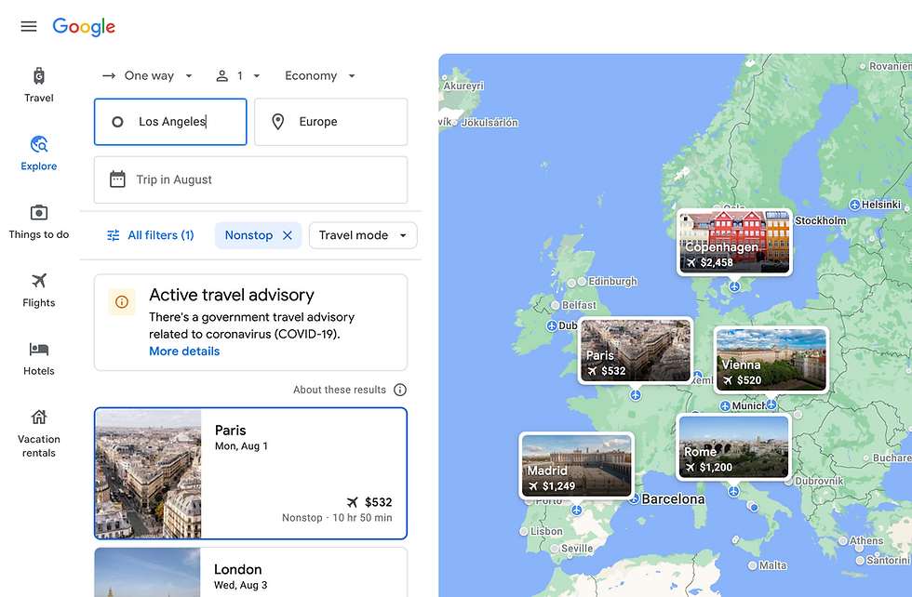Open the Travel section
Screen dimensions: 912x597
pos(38,85)
